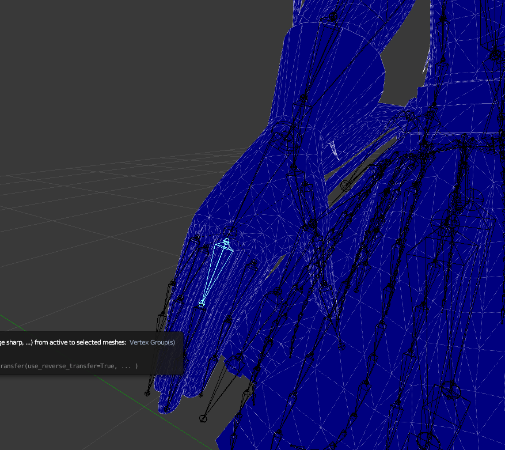This screenshot has height=450, width=505.
Task: Click the white highlighted edge streak on the arm mesh
Action: 333,150
